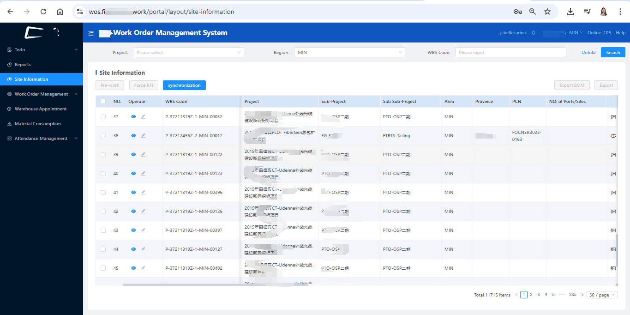Open browser downloads icon

[570, 12]
